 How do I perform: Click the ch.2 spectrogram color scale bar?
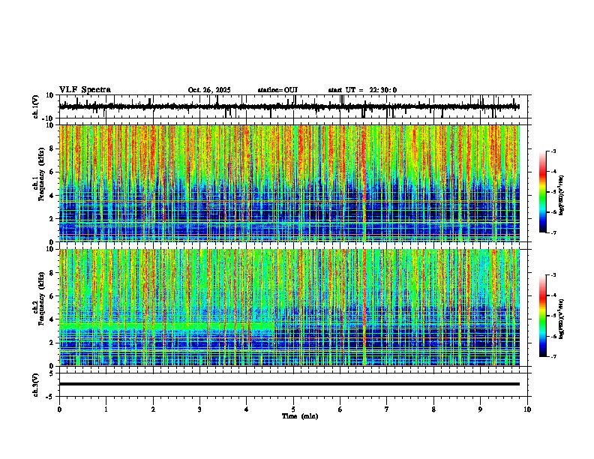click(543, 316)
